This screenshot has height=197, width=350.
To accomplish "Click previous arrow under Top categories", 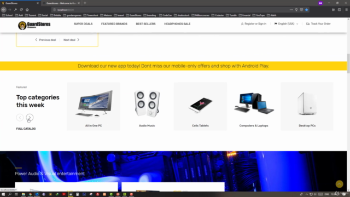I will point(20,118).
